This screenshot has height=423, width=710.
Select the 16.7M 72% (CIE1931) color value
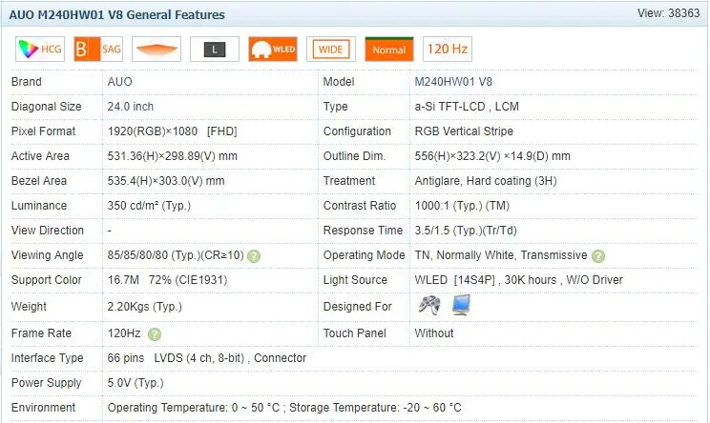[x=167, y=280]
